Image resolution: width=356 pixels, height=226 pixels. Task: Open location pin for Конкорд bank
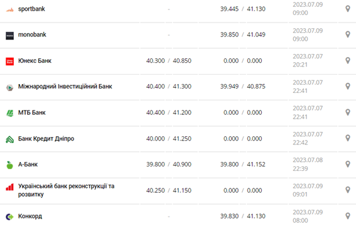[x=348, y=216]
